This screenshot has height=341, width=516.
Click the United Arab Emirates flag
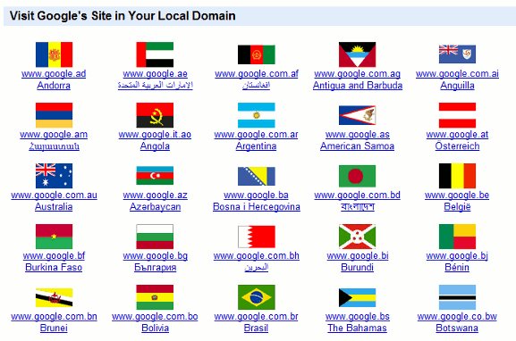click(x=155, y=54)
